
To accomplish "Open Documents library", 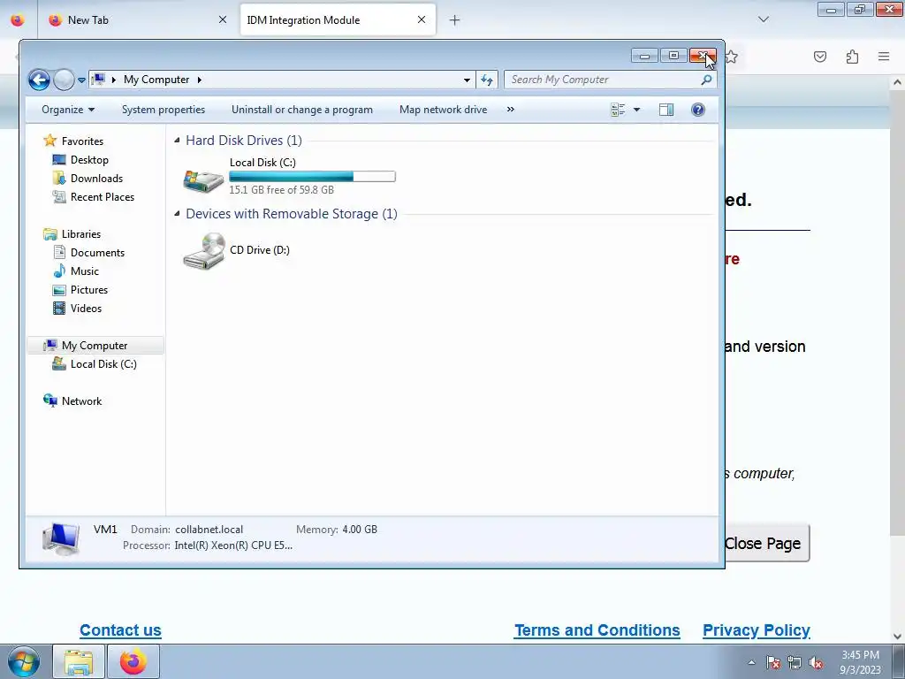I will [97, 252].
